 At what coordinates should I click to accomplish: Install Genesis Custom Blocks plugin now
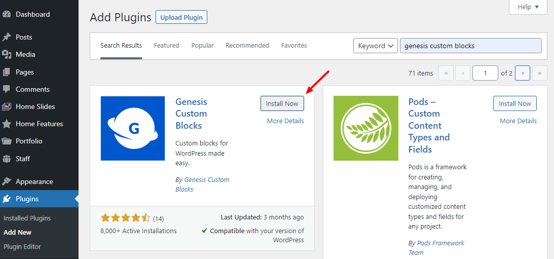pos(282,103)
